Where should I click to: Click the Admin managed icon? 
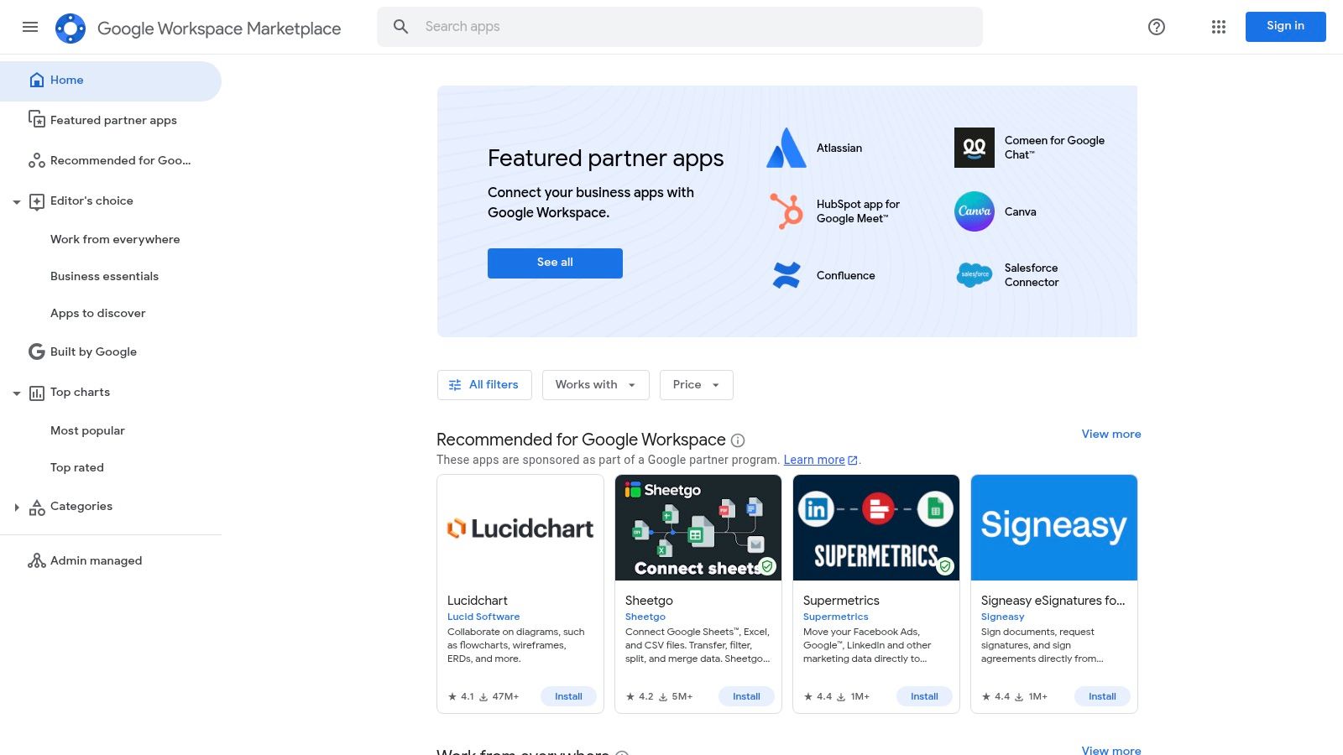click(x=37, y=560)
